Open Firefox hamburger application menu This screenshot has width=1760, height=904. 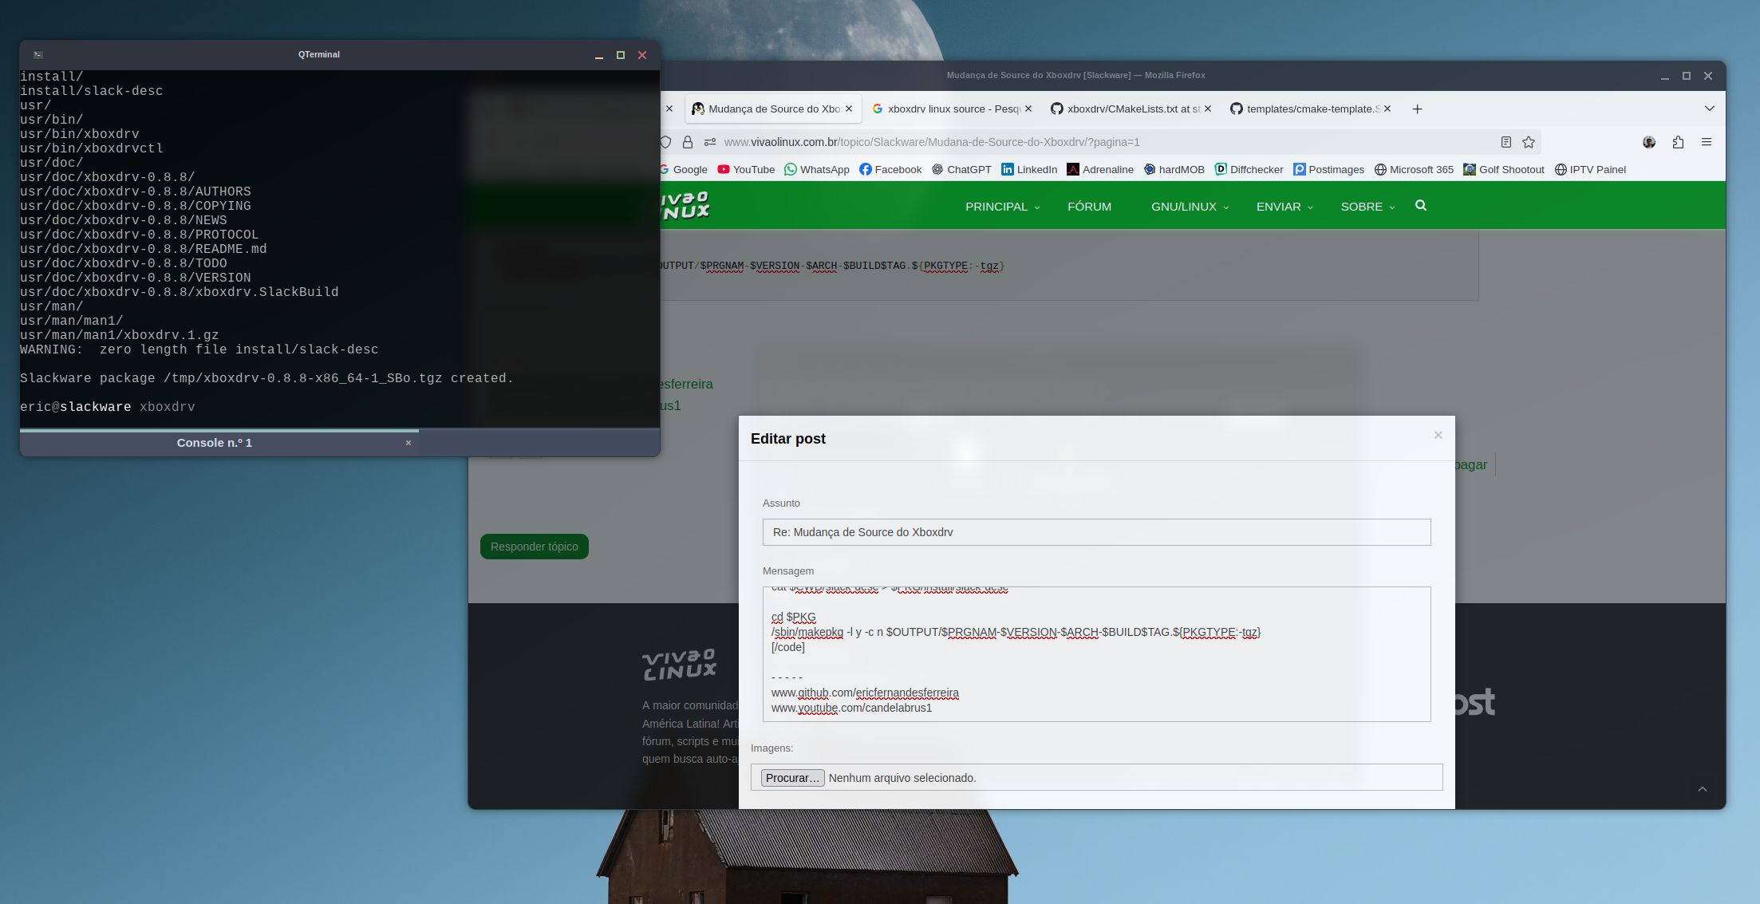point(1707,142)
